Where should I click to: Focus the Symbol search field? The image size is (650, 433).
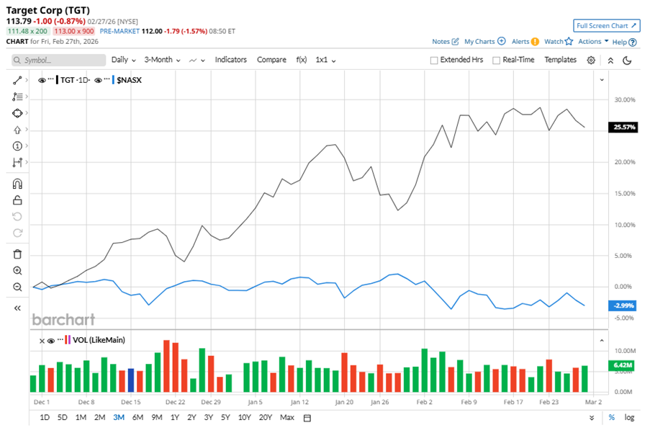(x=58, y=60)
